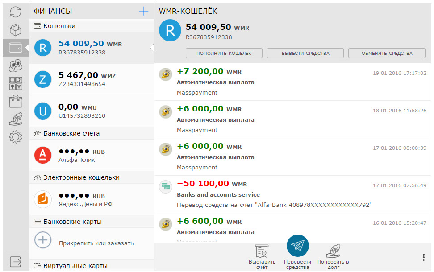Click the Виртуальные карты section header
This screenshot has height=272, width=434.
92,265
